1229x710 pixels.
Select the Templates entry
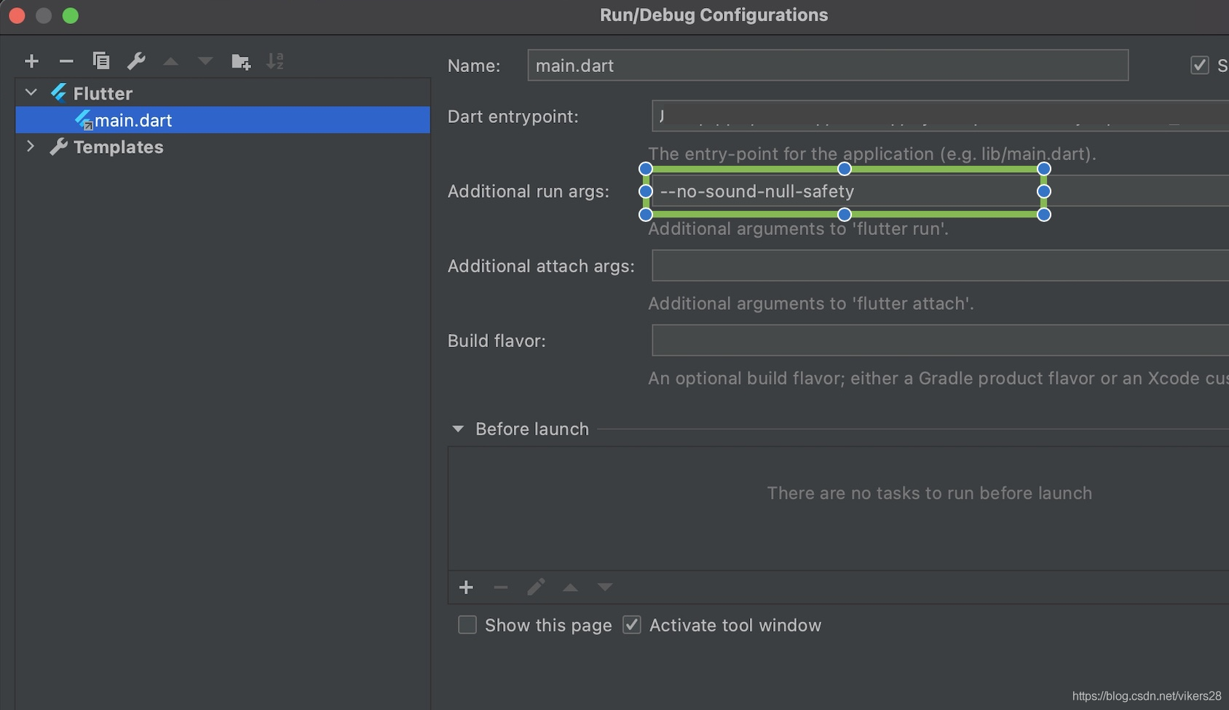(118, 146)
